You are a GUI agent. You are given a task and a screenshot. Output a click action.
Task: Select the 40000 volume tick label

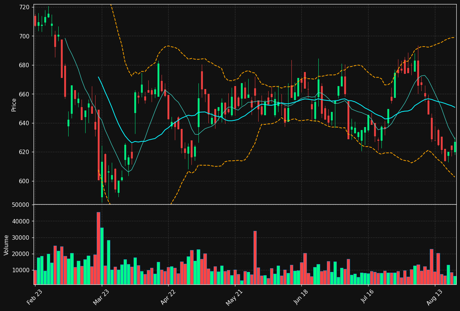point(21,221)
